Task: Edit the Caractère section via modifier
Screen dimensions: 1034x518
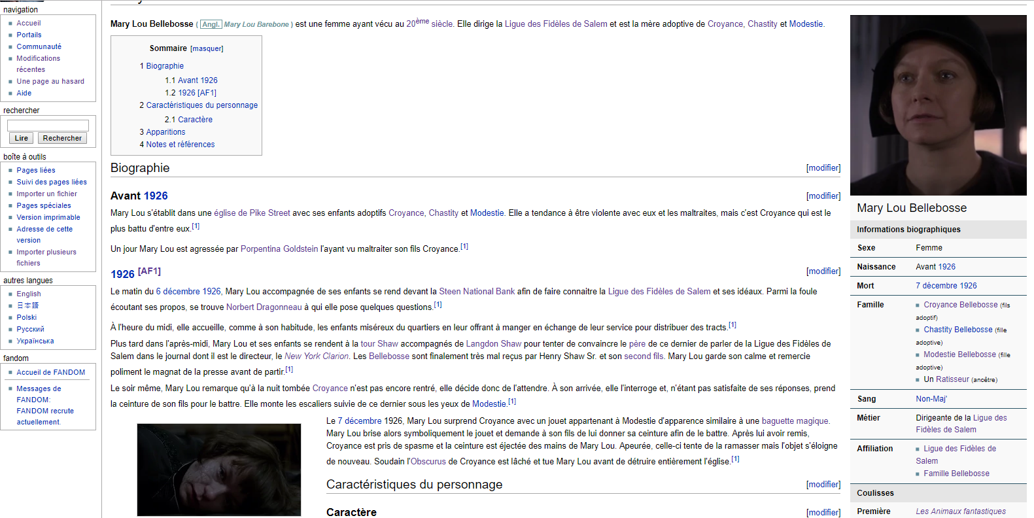Action: [823, 513]
